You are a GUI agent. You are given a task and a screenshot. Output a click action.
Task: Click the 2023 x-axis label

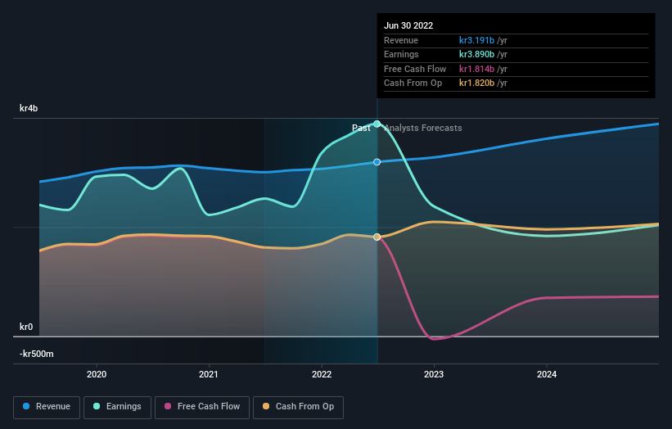coord(434,374)
